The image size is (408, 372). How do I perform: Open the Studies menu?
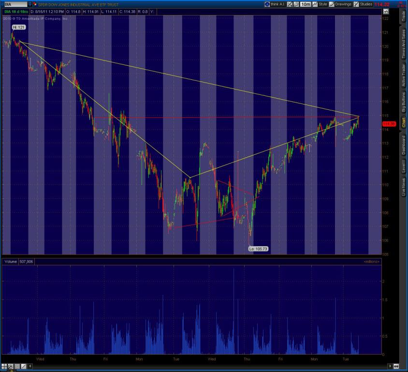coord(363,4)
